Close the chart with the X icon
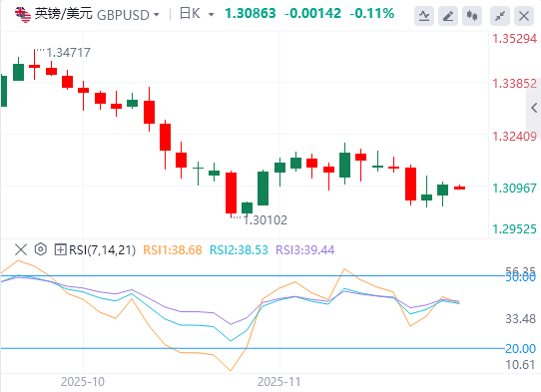Image resolution: width=541 pixels, height=392 pixels. [x=524, y=16]
